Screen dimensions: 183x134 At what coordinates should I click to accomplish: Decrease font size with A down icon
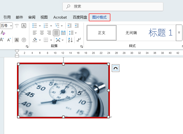[9, 40]
